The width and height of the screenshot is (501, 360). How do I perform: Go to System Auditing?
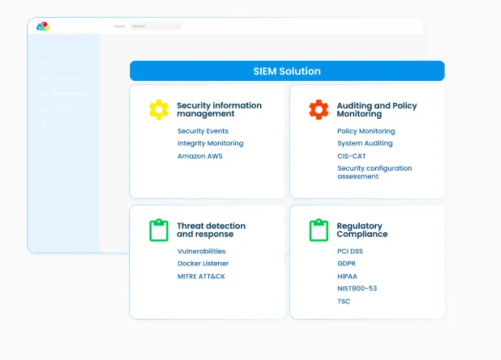point(364,143)
